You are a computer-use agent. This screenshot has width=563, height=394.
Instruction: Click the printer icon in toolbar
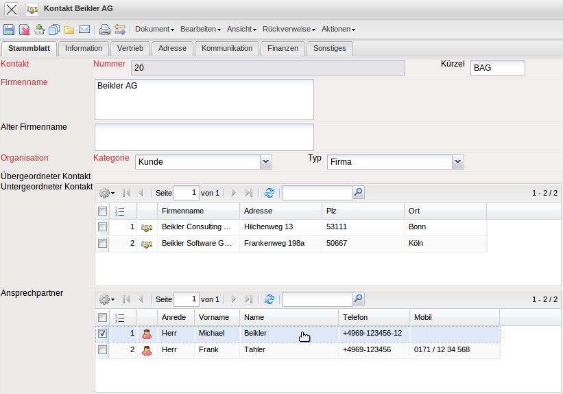[x=104, y=30]
